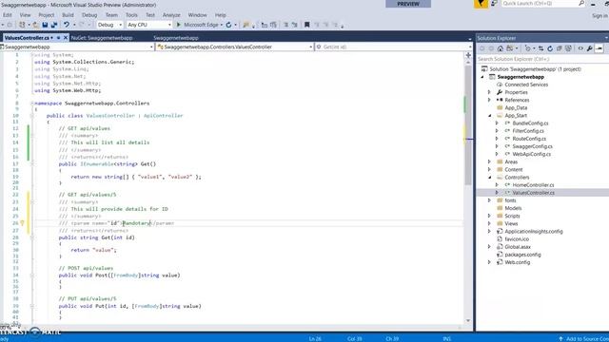Toggle a bookmark with the bookmark icon
The height and width of the screenshot is (342, 609).
click(x=306, y=25)
